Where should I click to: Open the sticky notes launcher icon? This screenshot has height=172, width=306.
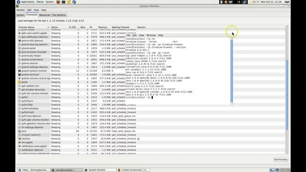[69, 2]
